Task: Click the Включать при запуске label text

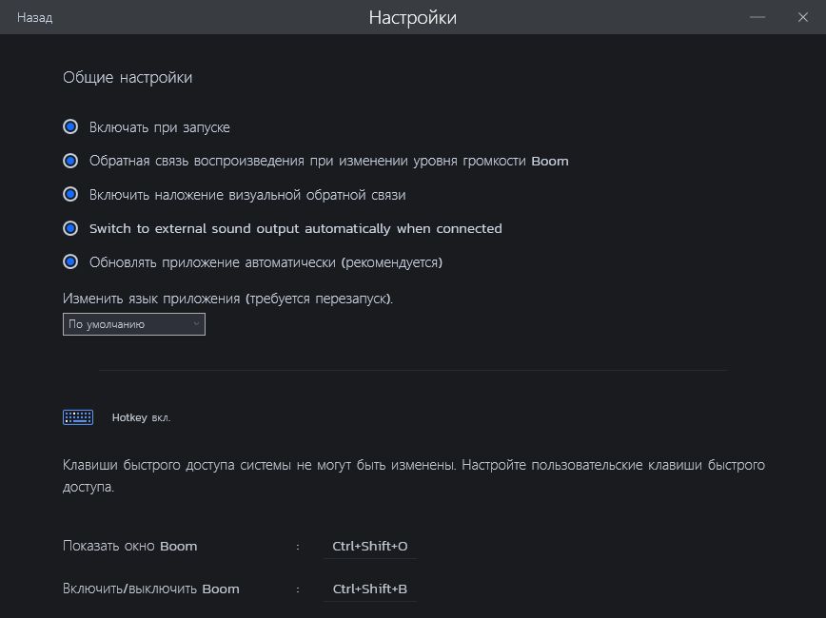Action: point(160,127)
